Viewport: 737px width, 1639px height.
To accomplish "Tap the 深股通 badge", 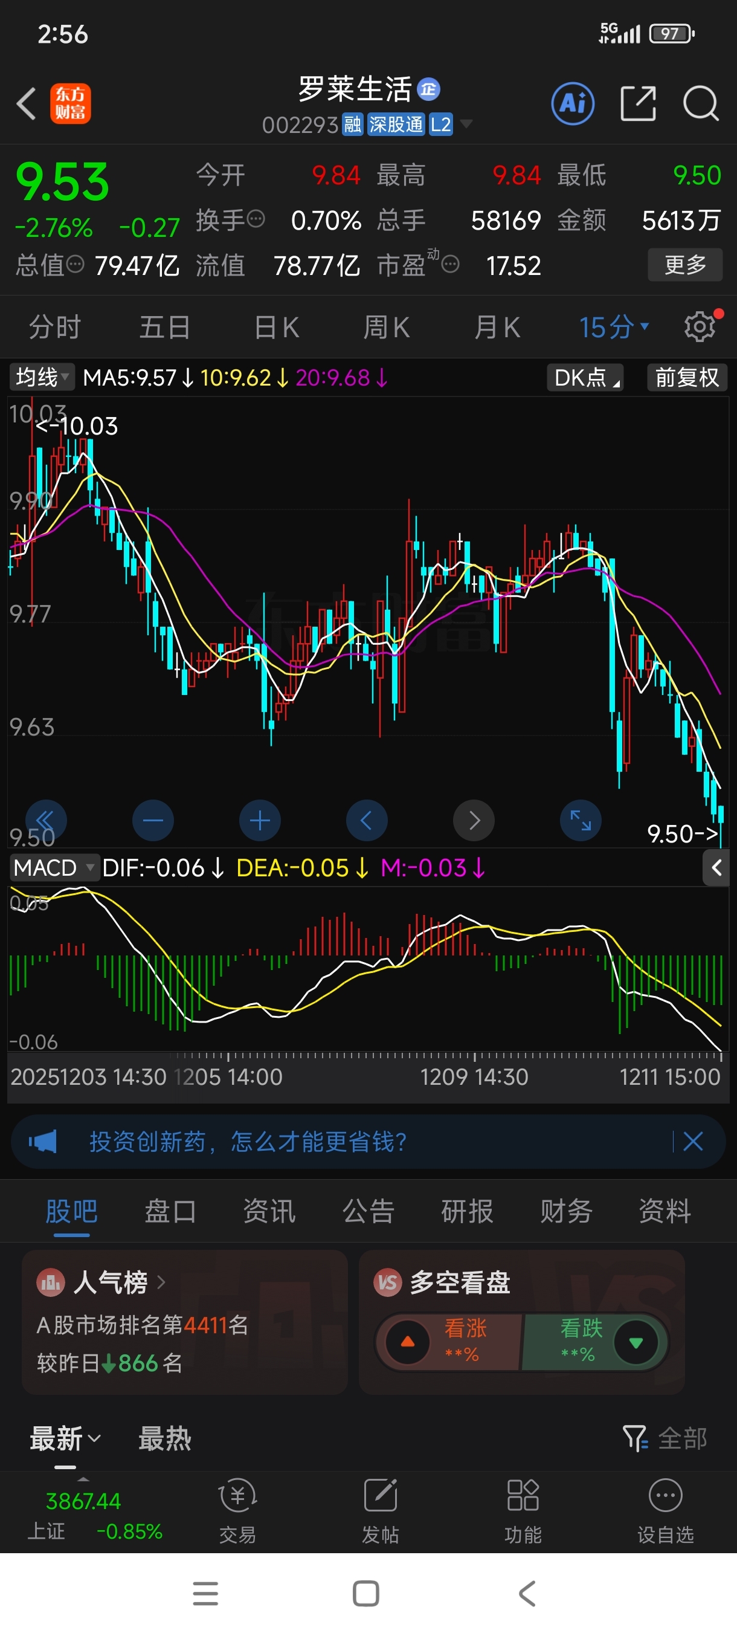I will (x=396, y=123).
